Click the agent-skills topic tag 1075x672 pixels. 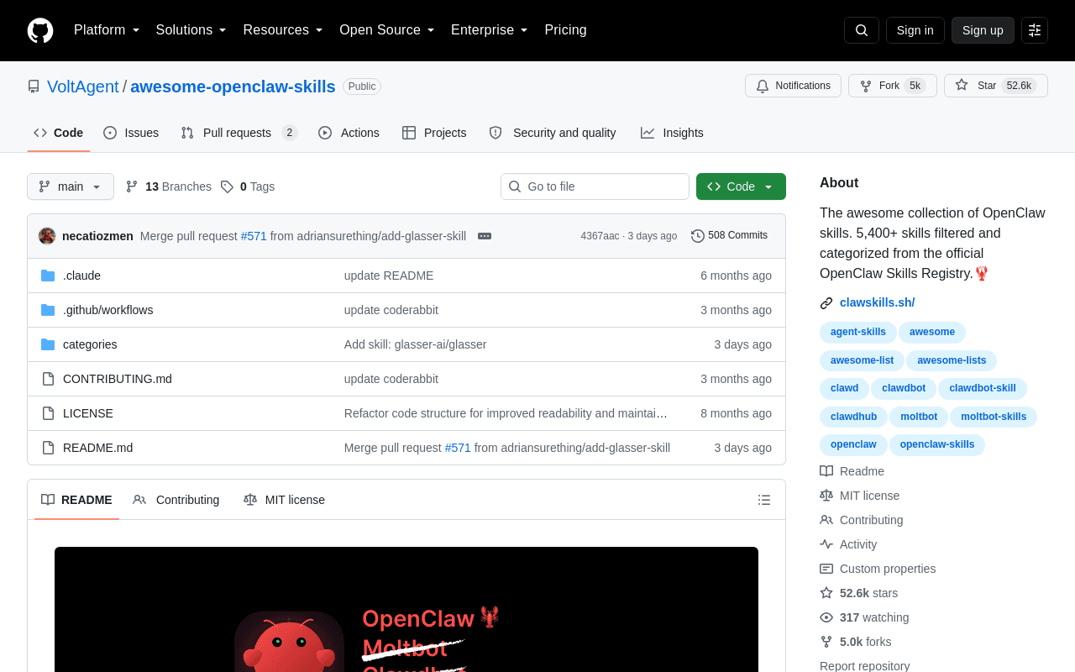point(858,333)
